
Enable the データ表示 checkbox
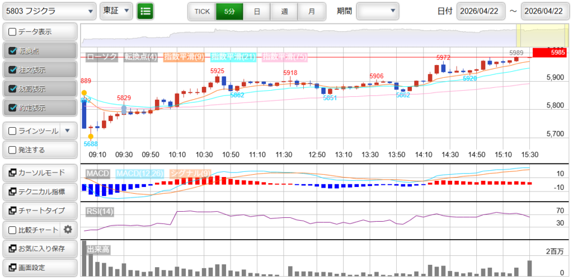(13, 32)
